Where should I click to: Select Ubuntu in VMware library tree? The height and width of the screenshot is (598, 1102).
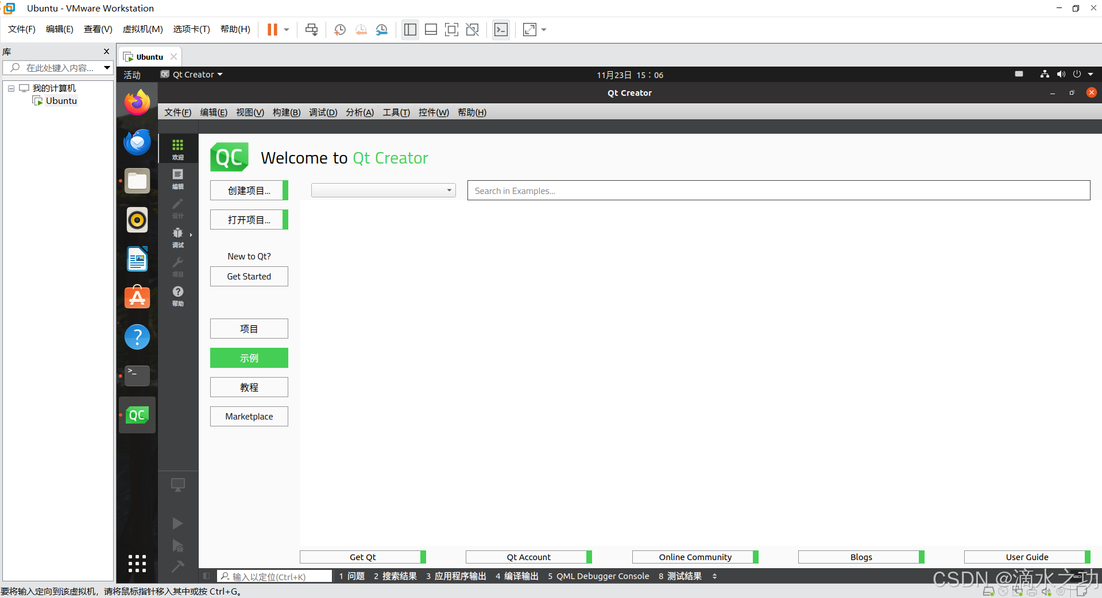pos(61,101)
